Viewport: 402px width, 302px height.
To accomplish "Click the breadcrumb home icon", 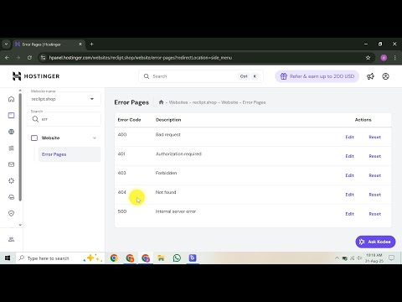I will 161,102.
